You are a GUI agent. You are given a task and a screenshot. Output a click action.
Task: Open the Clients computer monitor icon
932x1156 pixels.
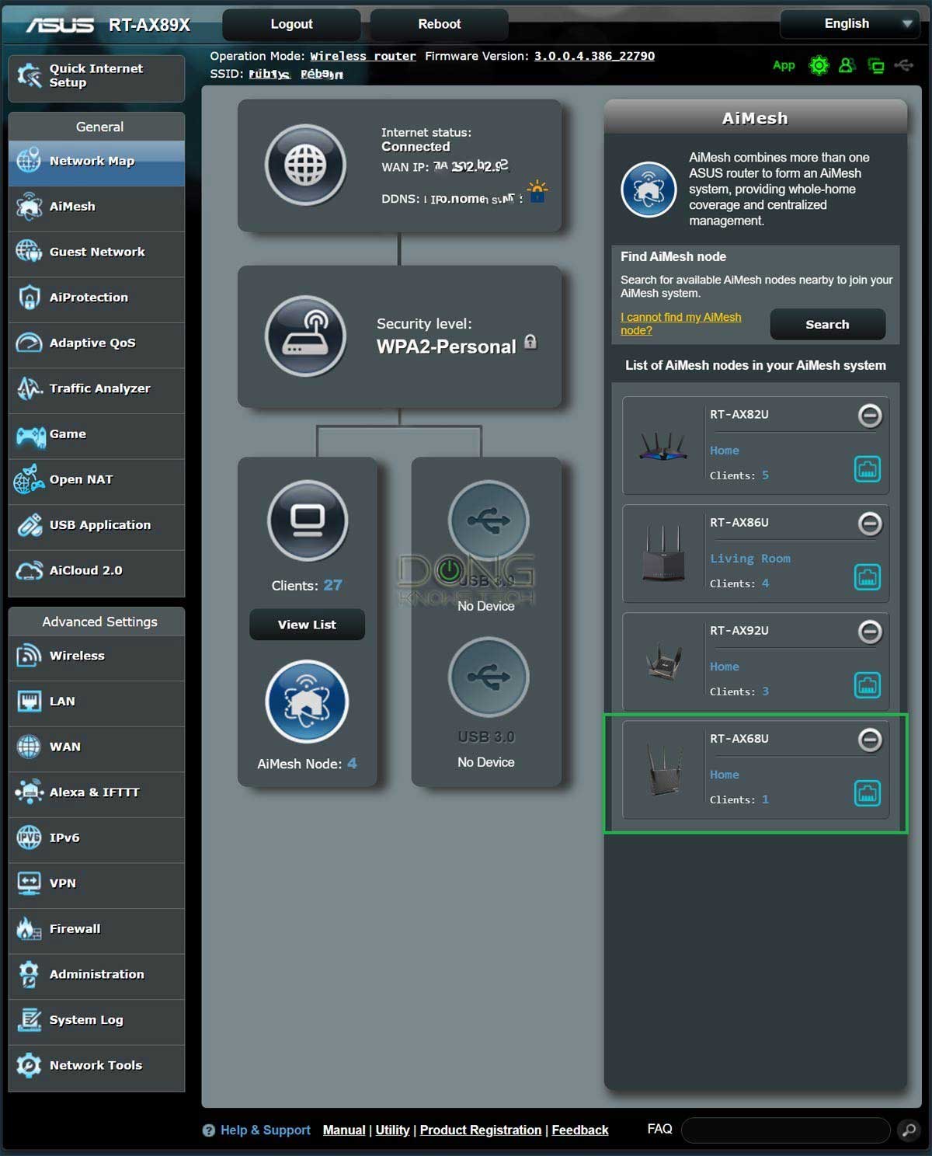pyautogui.click(x=308, y=521)
